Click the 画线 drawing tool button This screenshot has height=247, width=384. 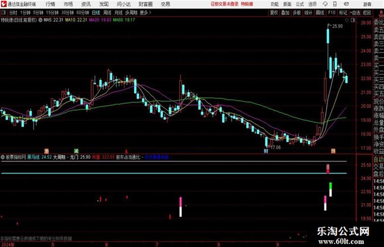(x=320, y=13)
